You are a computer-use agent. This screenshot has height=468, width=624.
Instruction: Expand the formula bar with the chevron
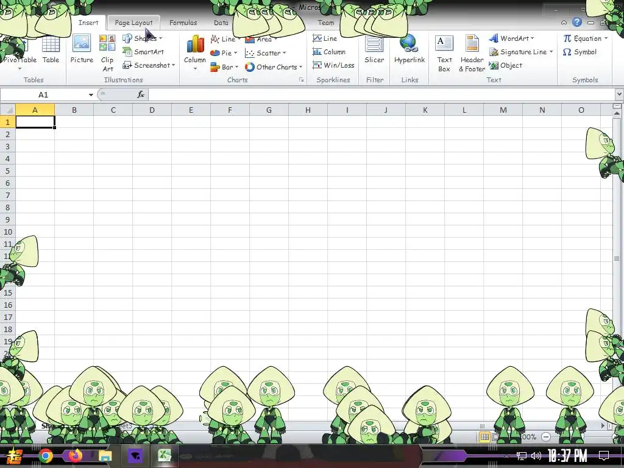(x=619, y=94)
